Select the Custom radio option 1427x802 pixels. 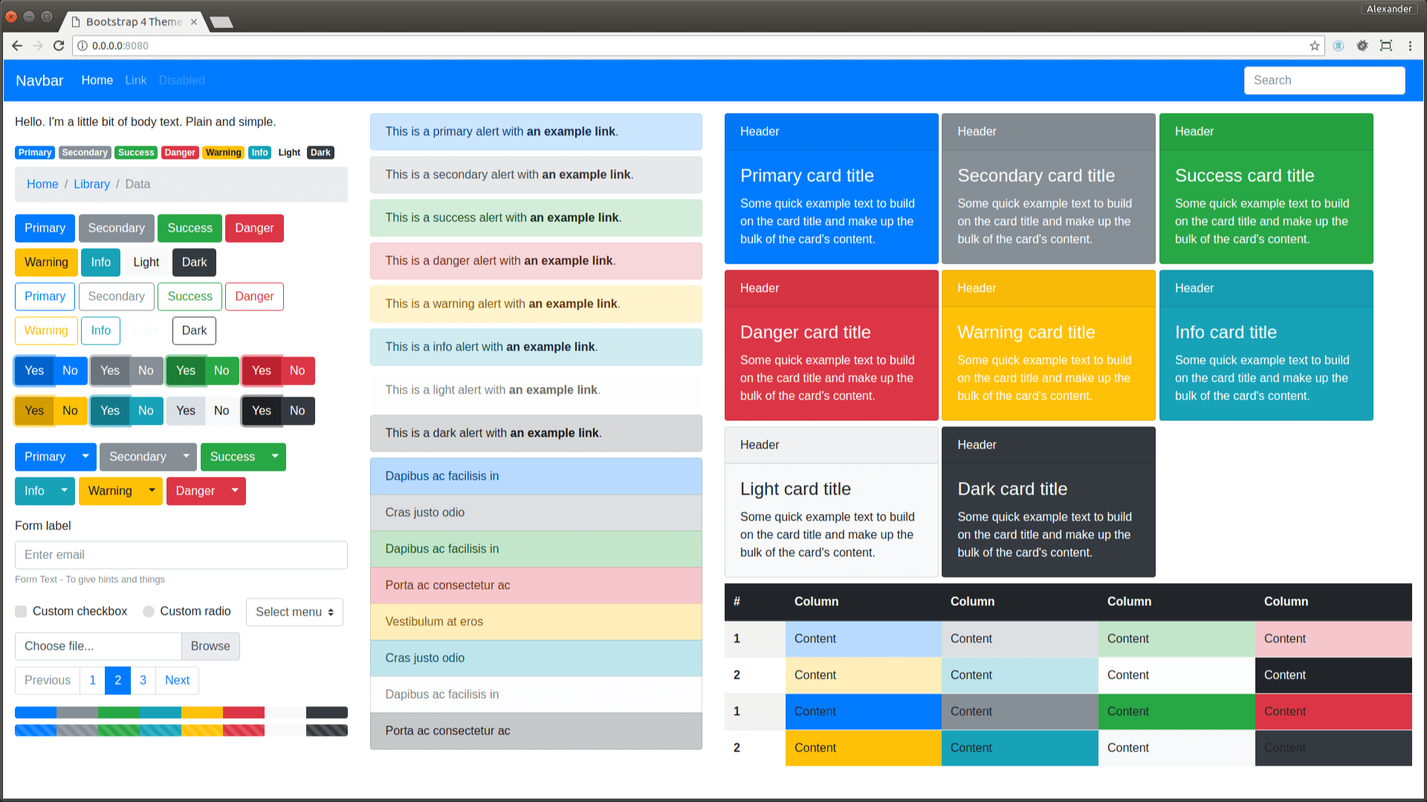point(149,611)
